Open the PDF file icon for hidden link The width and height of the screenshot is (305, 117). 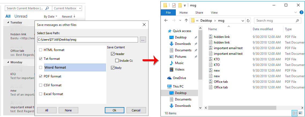pyautogui.click(x=210, y=37)
